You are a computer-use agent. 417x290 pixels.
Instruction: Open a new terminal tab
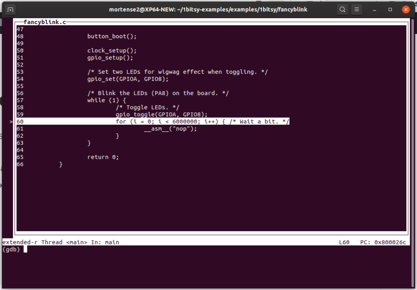(10, 9)
